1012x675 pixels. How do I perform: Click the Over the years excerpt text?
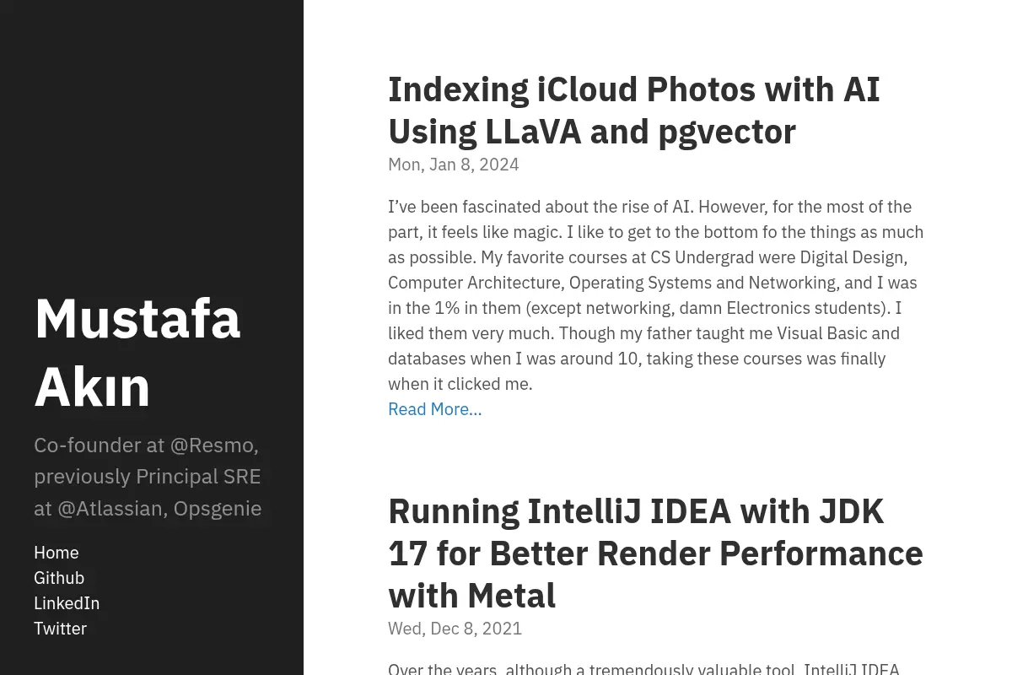coord(643,668)
